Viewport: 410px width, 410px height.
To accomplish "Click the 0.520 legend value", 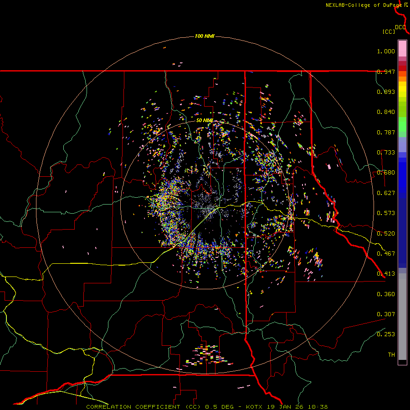I will pyautogui.click(x=386, y=234).
